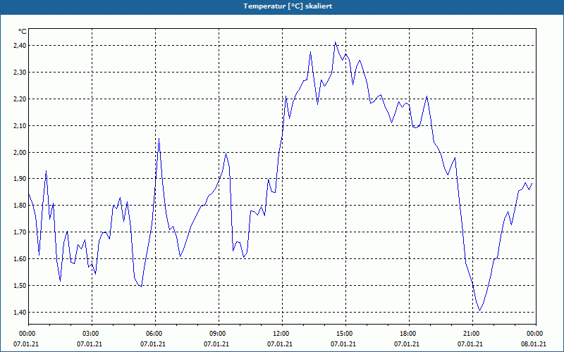Select the 18:00 time label

pos(409,334)
